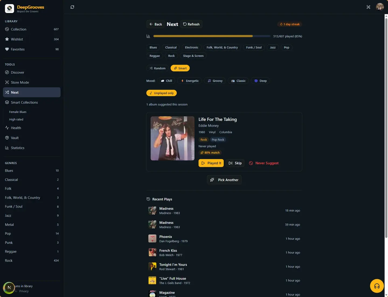The width and height of the screenshot is (388, 297).
Task: Click the Wishlist star icon
Action: click(x=7, y=39)
